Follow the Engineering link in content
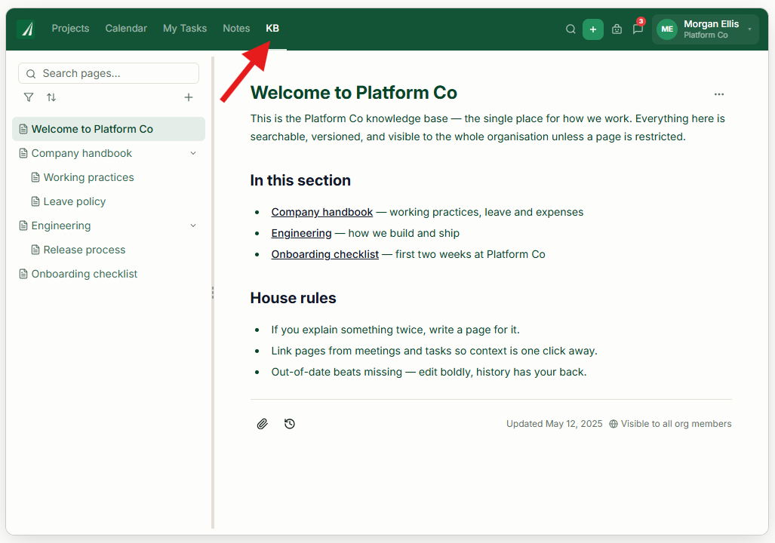Image resolution: width=775 pixels, height=543 pixels. tap(301, 233)
